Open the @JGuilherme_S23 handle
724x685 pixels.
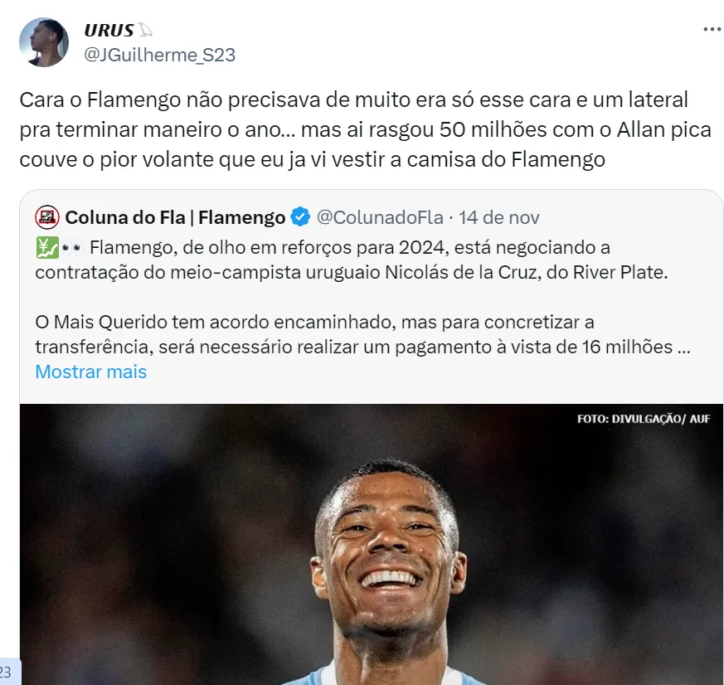click(x=160, y=55)
